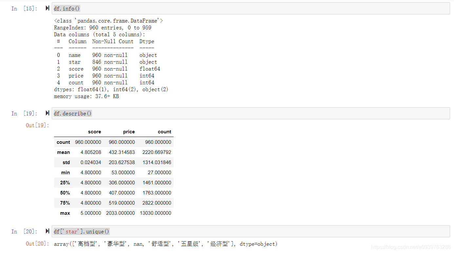The image size is (454, 253).
Task: Click max score value 5.000000
Action: coord(91,213)
